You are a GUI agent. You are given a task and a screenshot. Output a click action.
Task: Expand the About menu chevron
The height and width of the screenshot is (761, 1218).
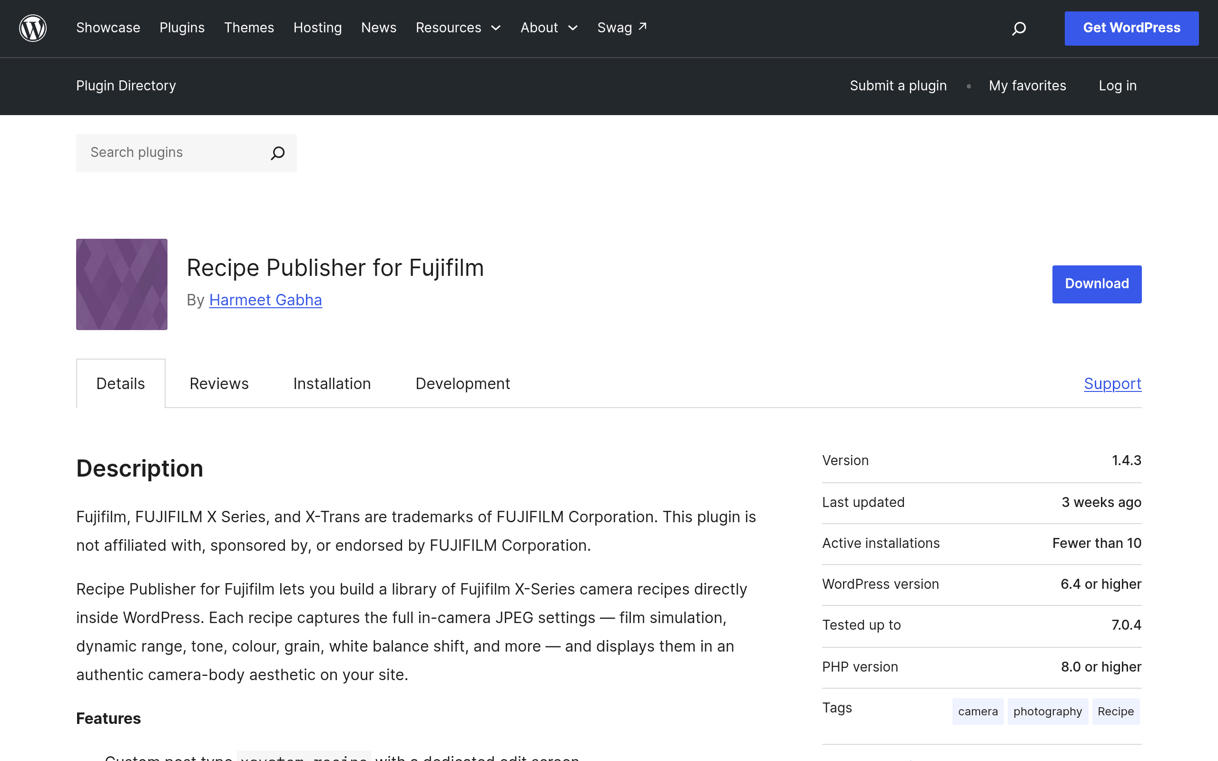click(573, 28)
